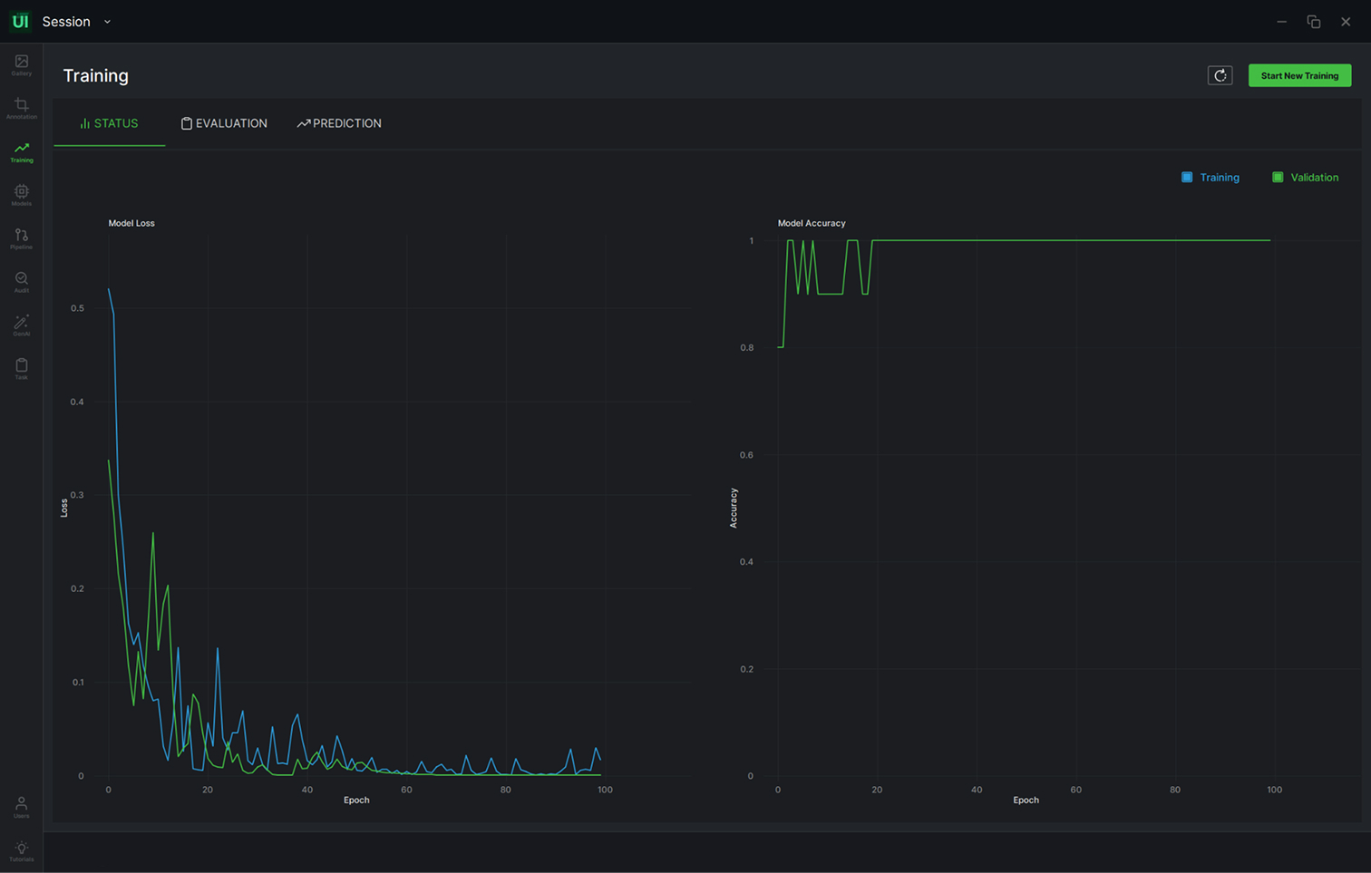This screenshot has width=1371, height=873.
Task: Open the Task section
Action: coord(21,370)
